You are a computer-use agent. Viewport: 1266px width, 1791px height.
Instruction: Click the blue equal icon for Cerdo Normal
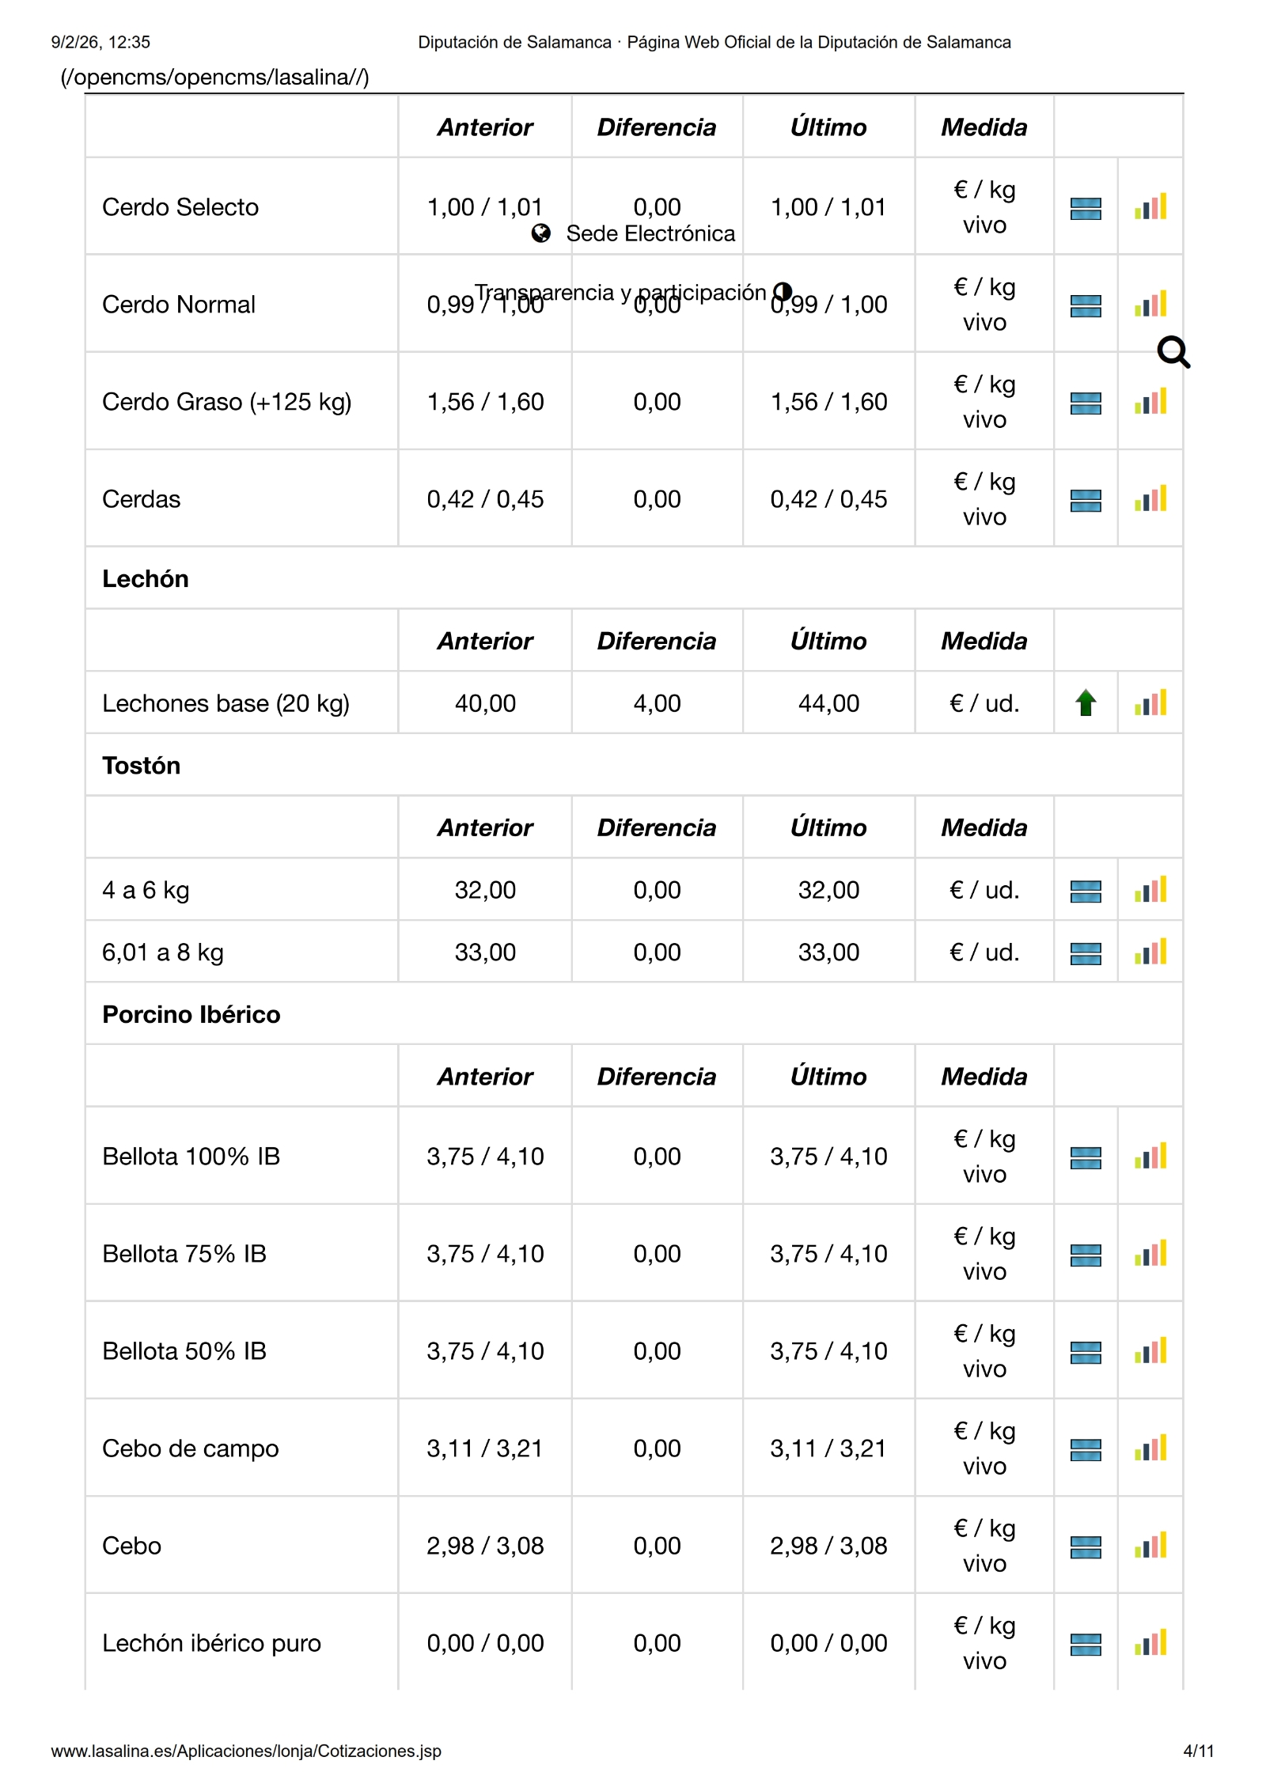1086,306
